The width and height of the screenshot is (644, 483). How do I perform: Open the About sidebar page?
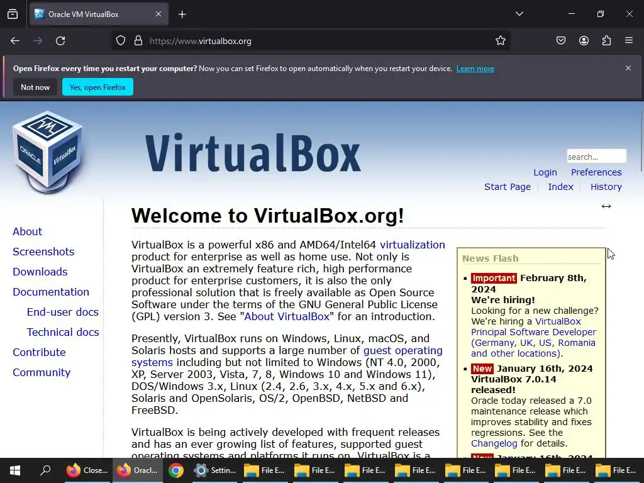pos(27,231)
